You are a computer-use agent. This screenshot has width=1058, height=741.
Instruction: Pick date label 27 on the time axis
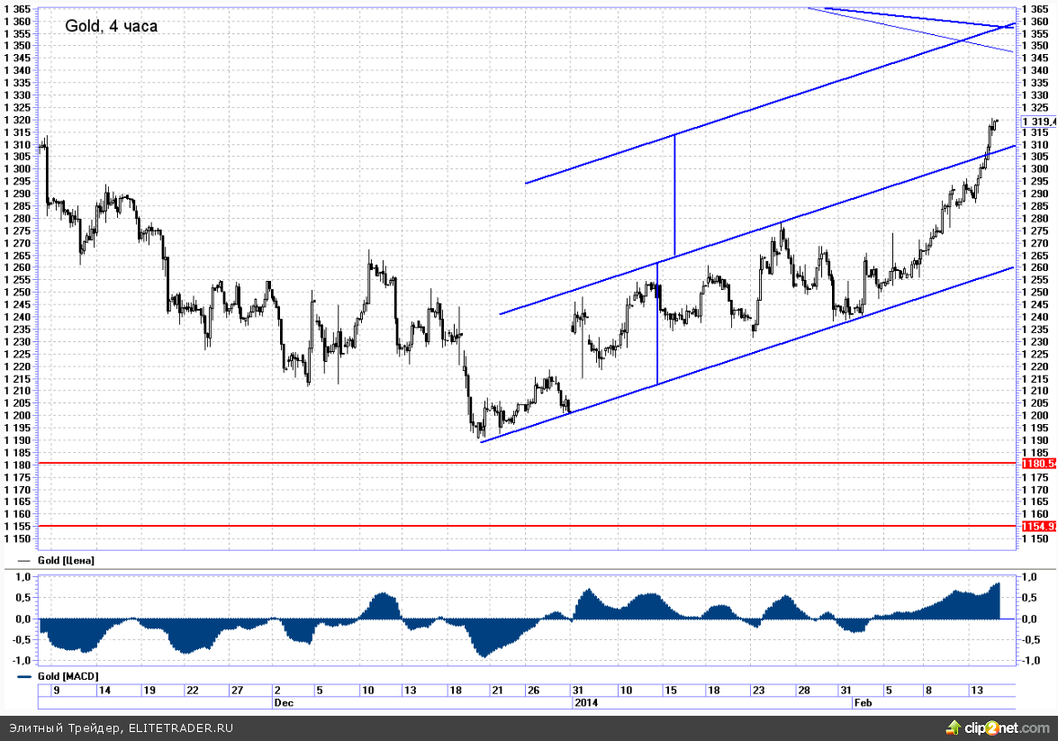(237, 691)
